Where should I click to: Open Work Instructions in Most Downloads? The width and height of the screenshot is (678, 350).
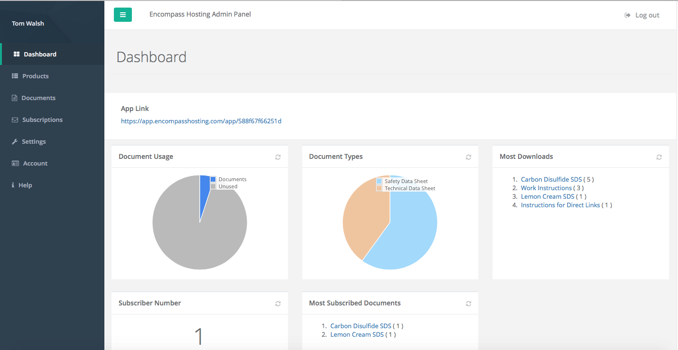pos(546,188)
